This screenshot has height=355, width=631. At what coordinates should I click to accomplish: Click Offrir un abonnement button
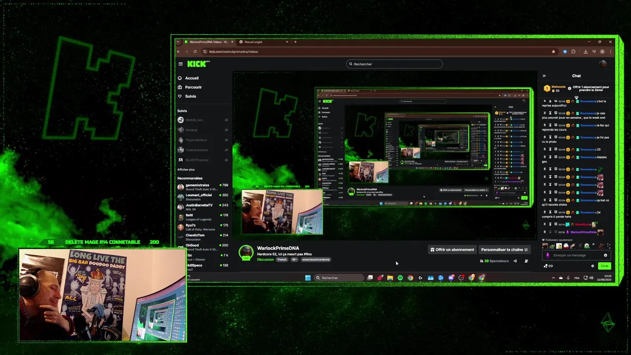point(452,249)
